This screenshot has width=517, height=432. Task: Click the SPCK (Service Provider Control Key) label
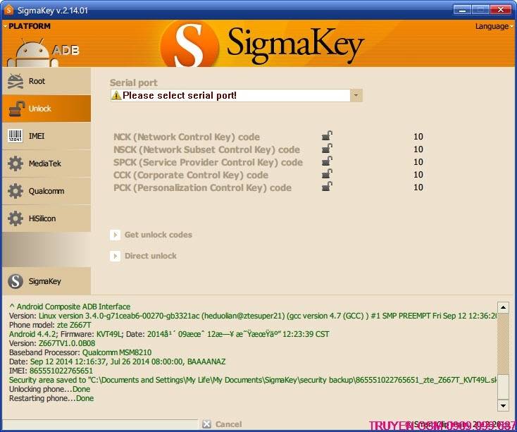click(208, 162)
